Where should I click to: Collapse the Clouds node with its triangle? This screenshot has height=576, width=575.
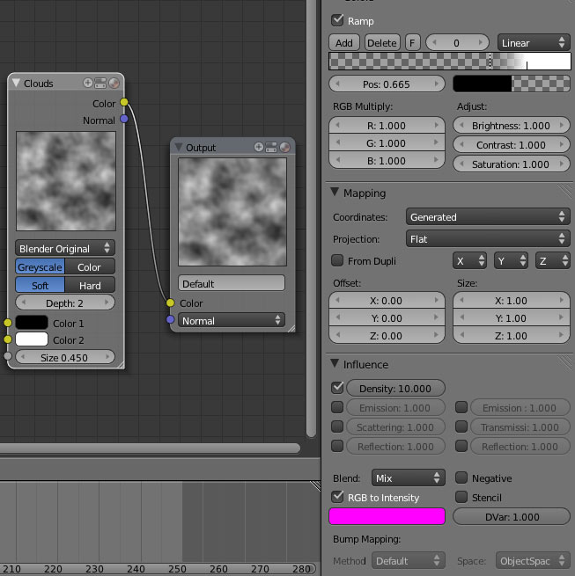tap(16, 83)
